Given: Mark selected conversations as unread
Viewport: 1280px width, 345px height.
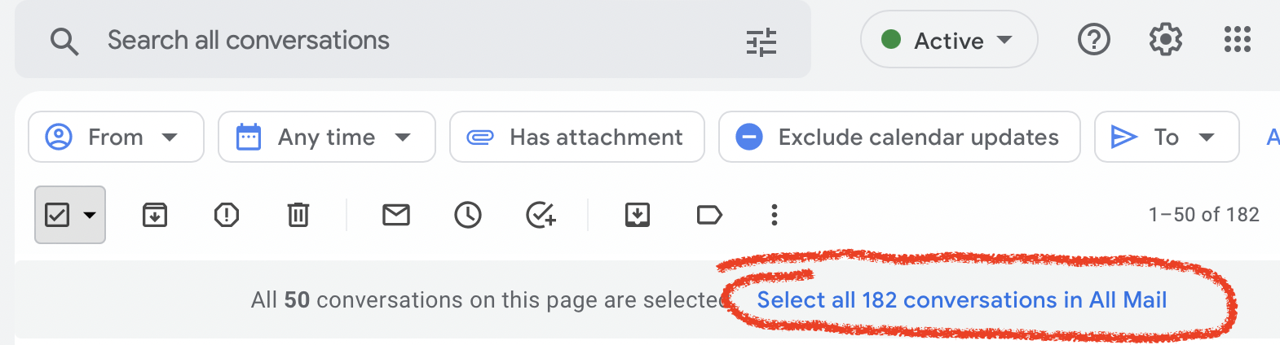Looking at the screenshot, I should (x=396, y=215).
